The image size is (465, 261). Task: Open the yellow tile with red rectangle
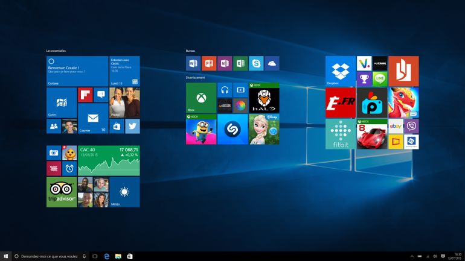pos(396,142)
